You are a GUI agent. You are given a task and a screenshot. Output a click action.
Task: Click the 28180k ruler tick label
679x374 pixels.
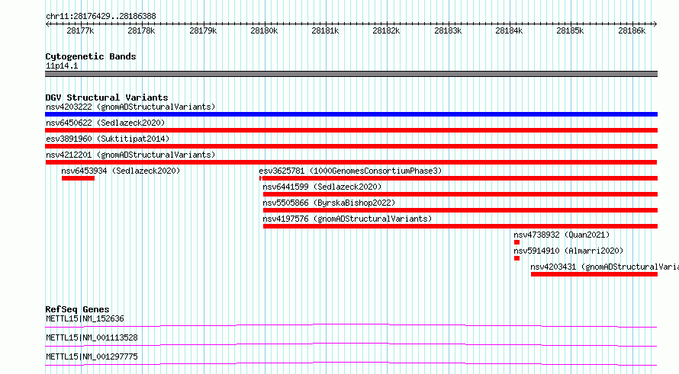click(264, 31)
